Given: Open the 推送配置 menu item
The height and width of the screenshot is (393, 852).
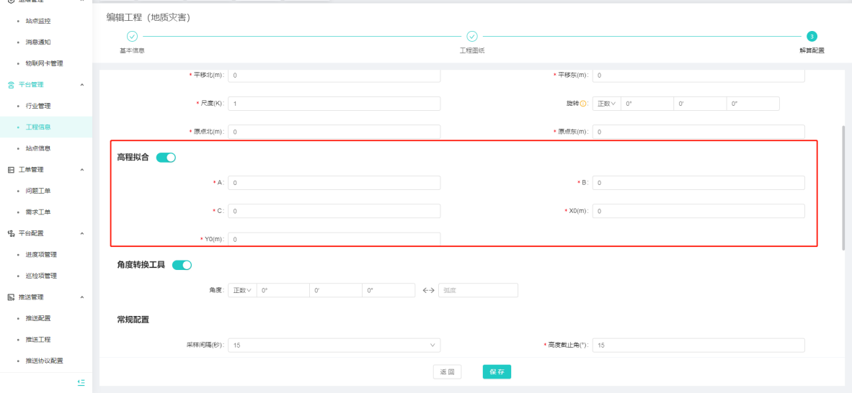Looking at the screenshot, I should pyautogui.click(x=38, y=318).
